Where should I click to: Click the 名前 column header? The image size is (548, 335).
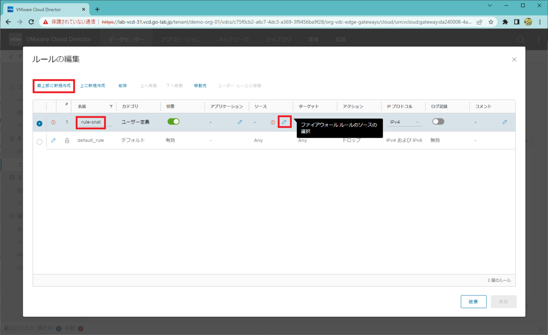pyautogui.click(x=82, y=106)
